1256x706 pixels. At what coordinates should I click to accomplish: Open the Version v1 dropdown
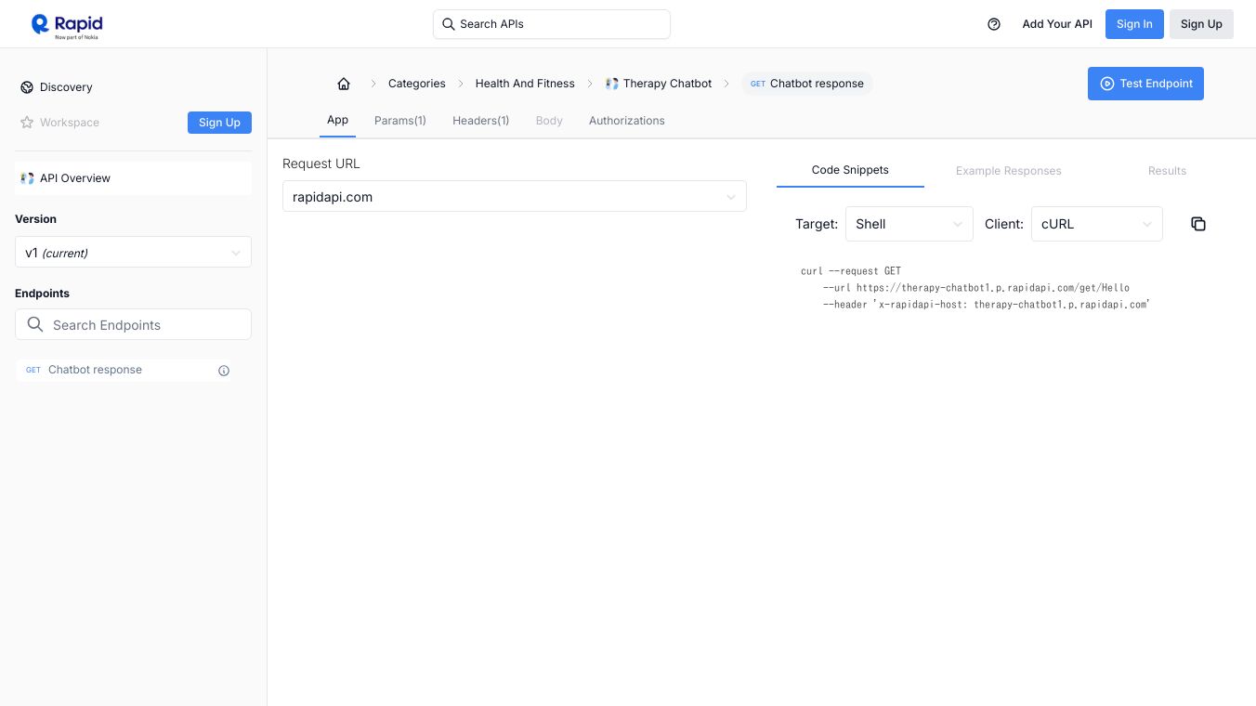[133, 253]
